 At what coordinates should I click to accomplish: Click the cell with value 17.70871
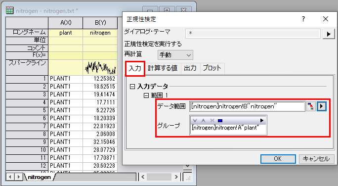(100, 158)
